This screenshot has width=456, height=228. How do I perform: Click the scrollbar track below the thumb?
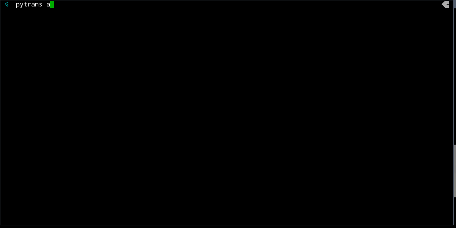tap(454, 211)
